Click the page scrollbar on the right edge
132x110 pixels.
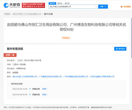(132, 38)
